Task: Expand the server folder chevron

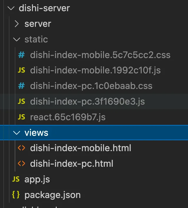Action: click(x=17, y=24)
